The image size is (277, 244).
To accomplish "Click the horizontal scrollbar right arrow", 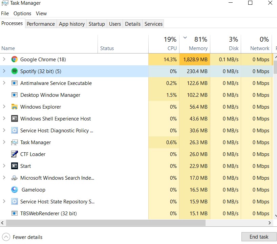I will tap(270, 223).
